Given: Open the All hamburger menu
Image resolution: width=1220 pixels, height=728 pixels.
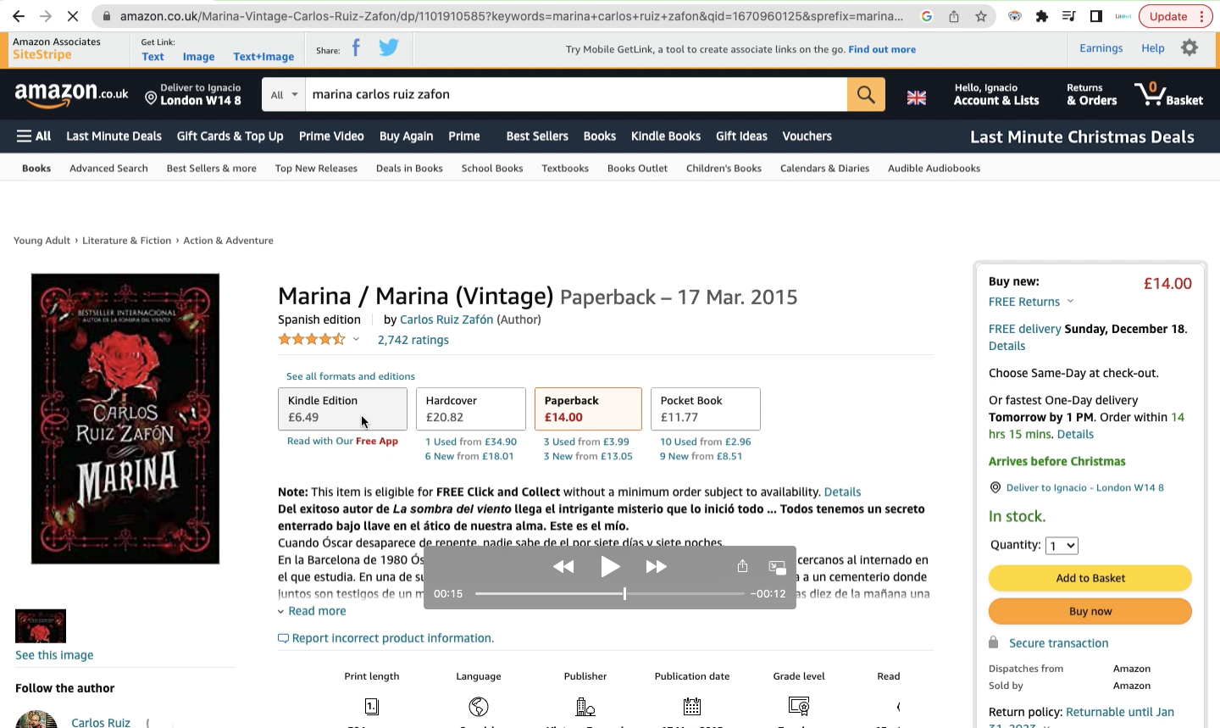Looking at the screenshot, I should pos(34,136).
